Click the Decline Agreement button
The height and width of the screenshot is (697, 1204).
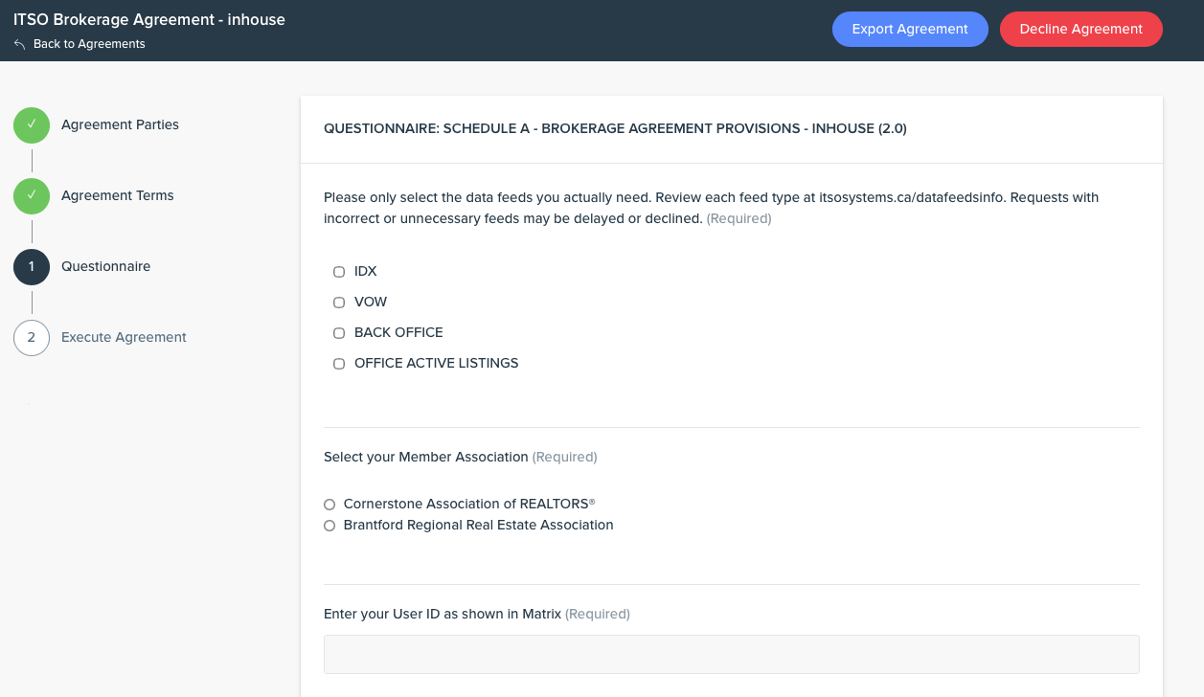pos(1080,29)
